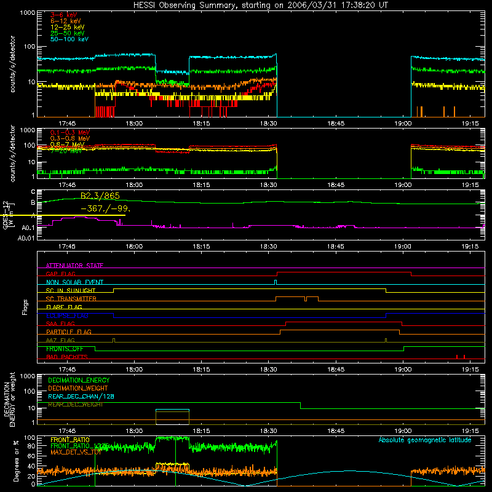The height and width of the screenshot is (492, 492).
Task: Click the 0.1-0.3 MeV legend label
Action: click(x=70, y=132)
